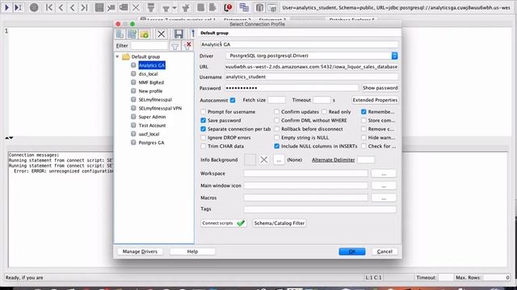Click the profile Filter text field
517x290 pixels.
(x=149, y=46)
